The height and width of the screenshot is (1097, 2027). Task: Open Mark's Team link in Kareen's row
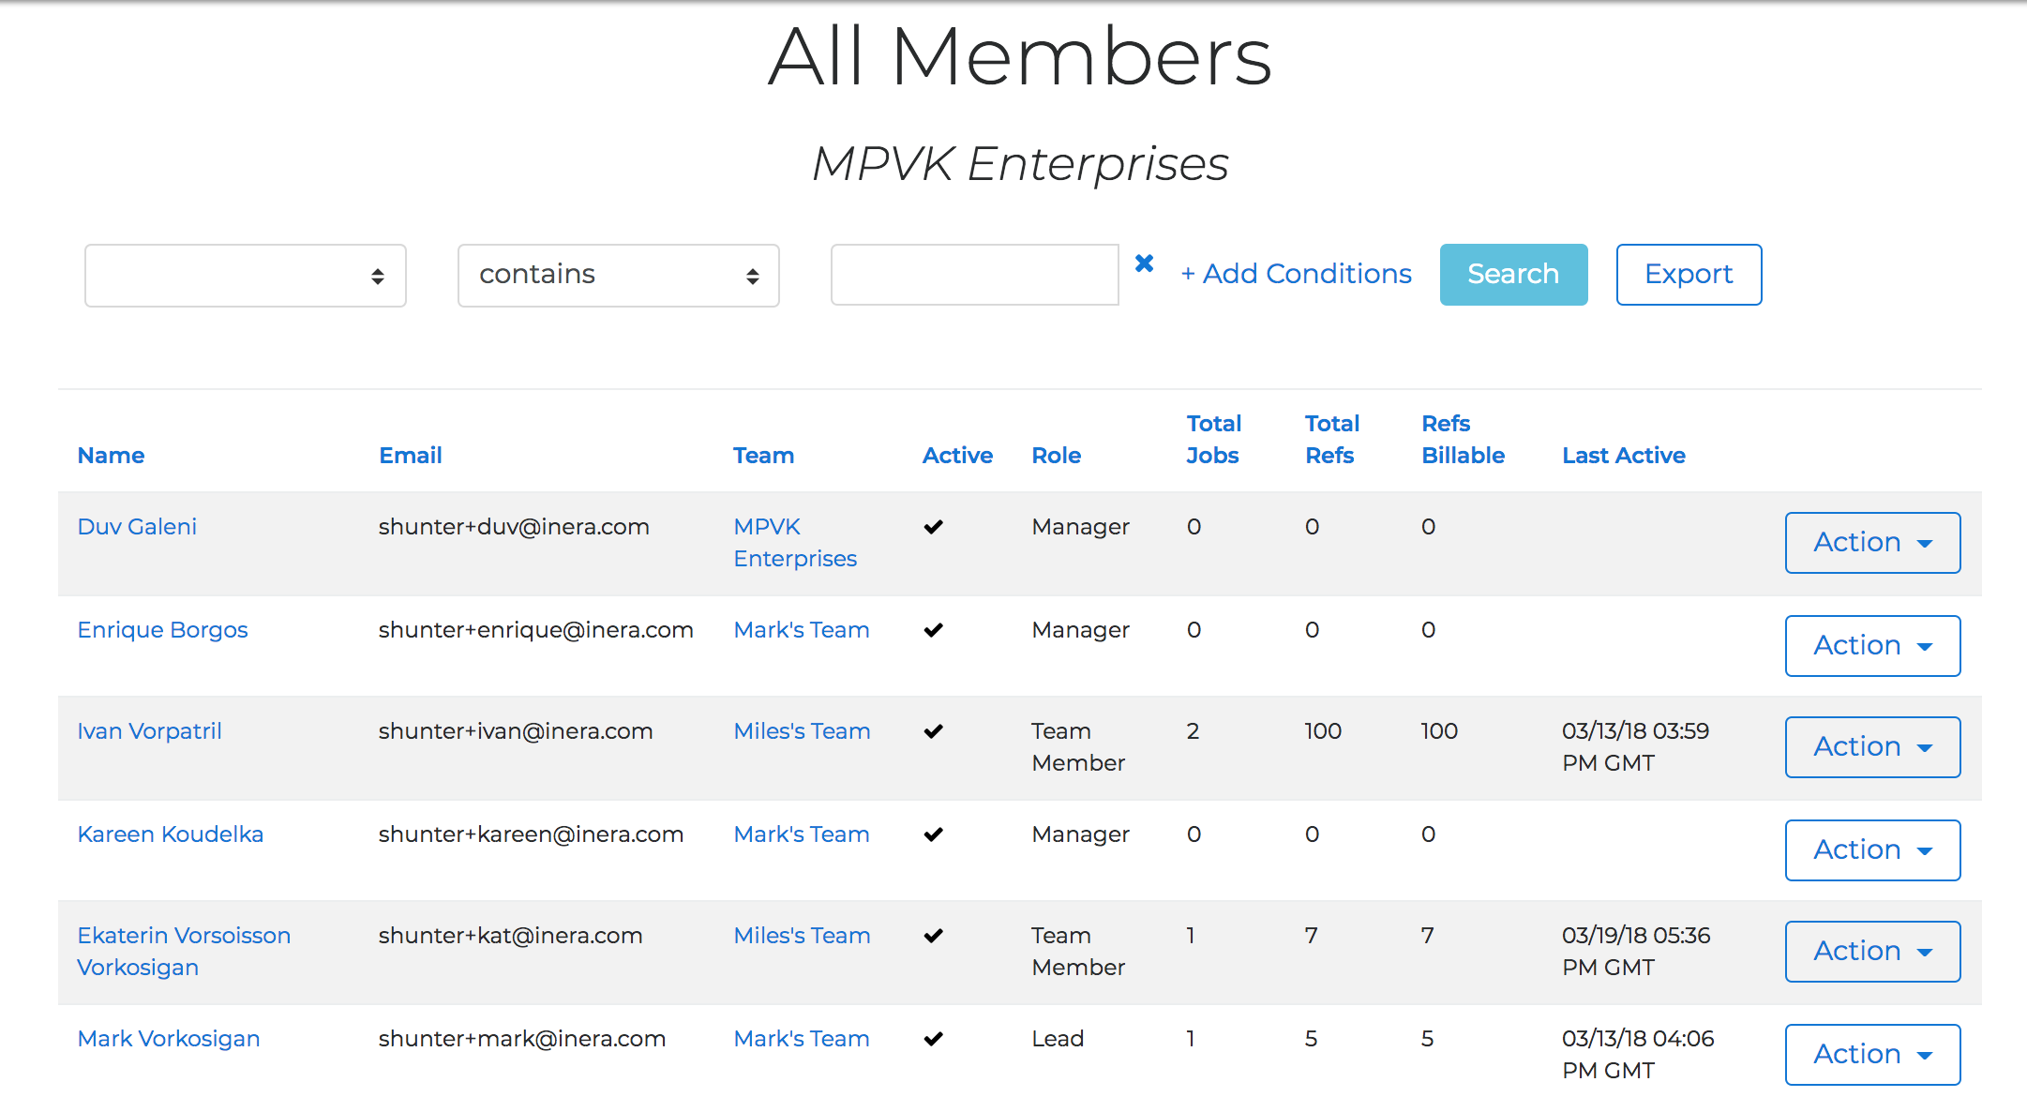802,834
